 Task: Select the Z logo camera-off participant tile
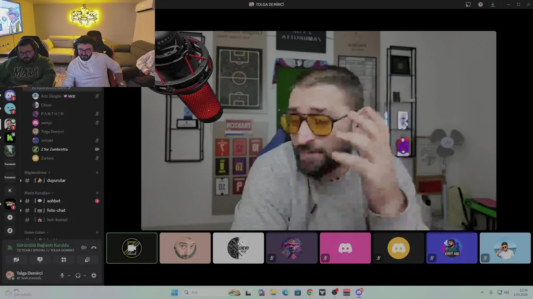(x=132, y=248)
